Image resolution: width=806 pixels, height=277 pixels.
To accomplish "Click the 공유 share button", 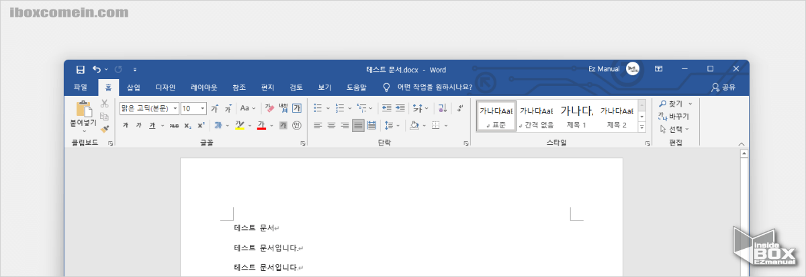I will point(723,87).
